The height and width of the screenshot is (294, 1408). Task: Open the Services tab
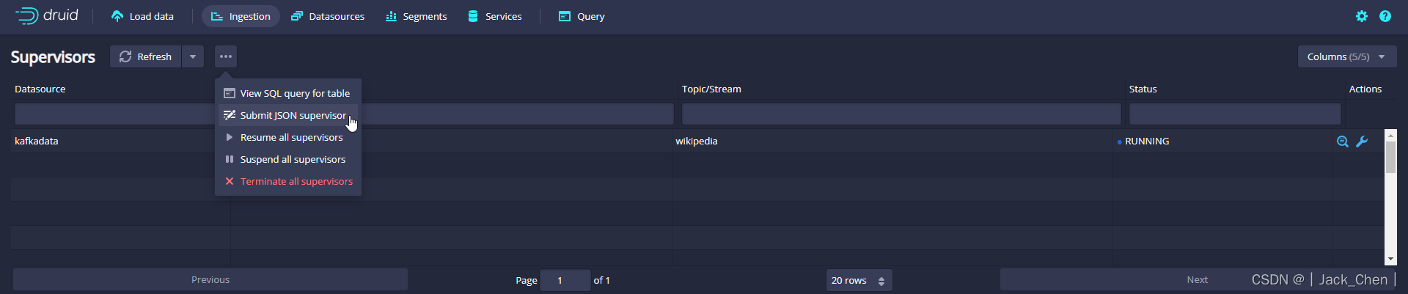tap(494, 16)
